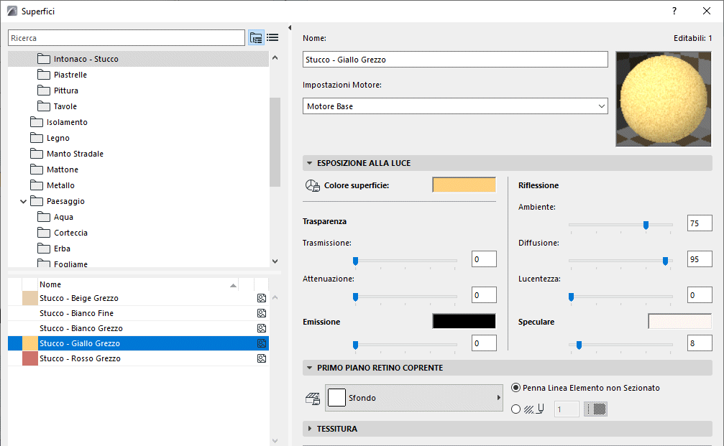Open the help question mark button
The image size is (724, 446).
(674, 11)
